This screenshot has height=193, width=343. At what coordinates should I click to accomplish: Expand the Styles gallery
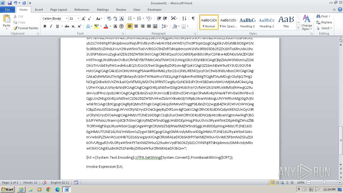tap(298, 28)
